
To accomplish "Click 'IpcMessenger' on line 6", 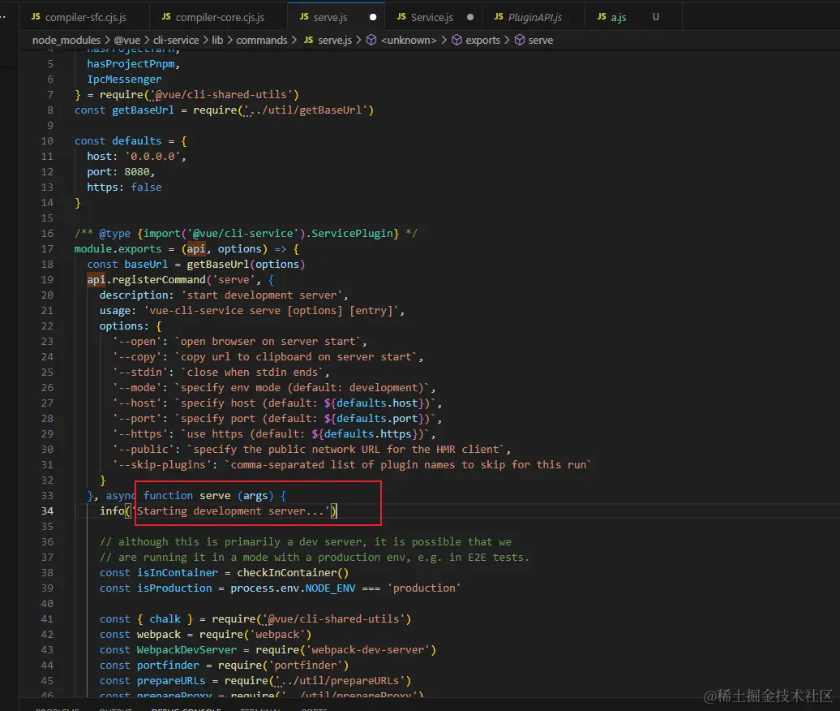I will pyautogui.click(x=124, y=80).
